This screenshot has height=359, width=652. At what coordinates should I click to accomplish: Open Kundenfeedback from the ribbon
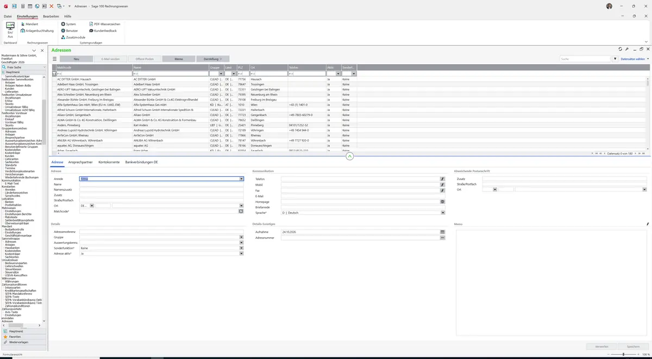coord(103,31)
